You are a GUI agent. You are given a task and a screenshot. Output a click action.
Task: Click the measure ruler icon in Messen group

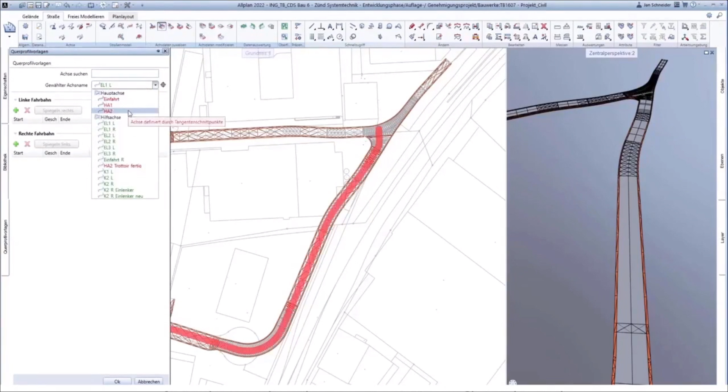(x=557, y=26)
